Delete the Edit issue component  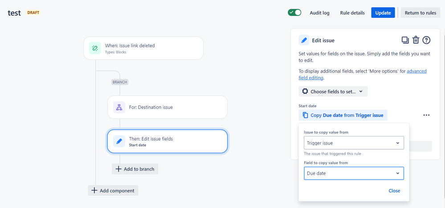pos(416,40)
